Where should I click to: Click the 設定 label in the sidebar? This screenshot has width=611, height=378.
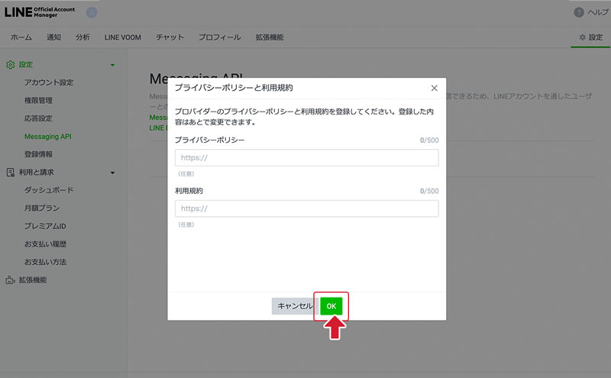[26, 65]
